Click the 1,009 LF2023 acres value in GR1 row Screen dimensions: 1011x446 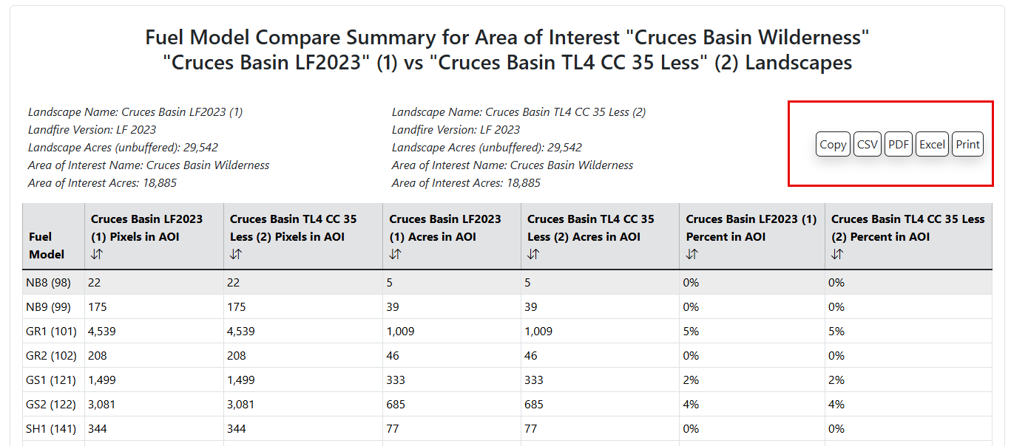(x=400, y=331)
